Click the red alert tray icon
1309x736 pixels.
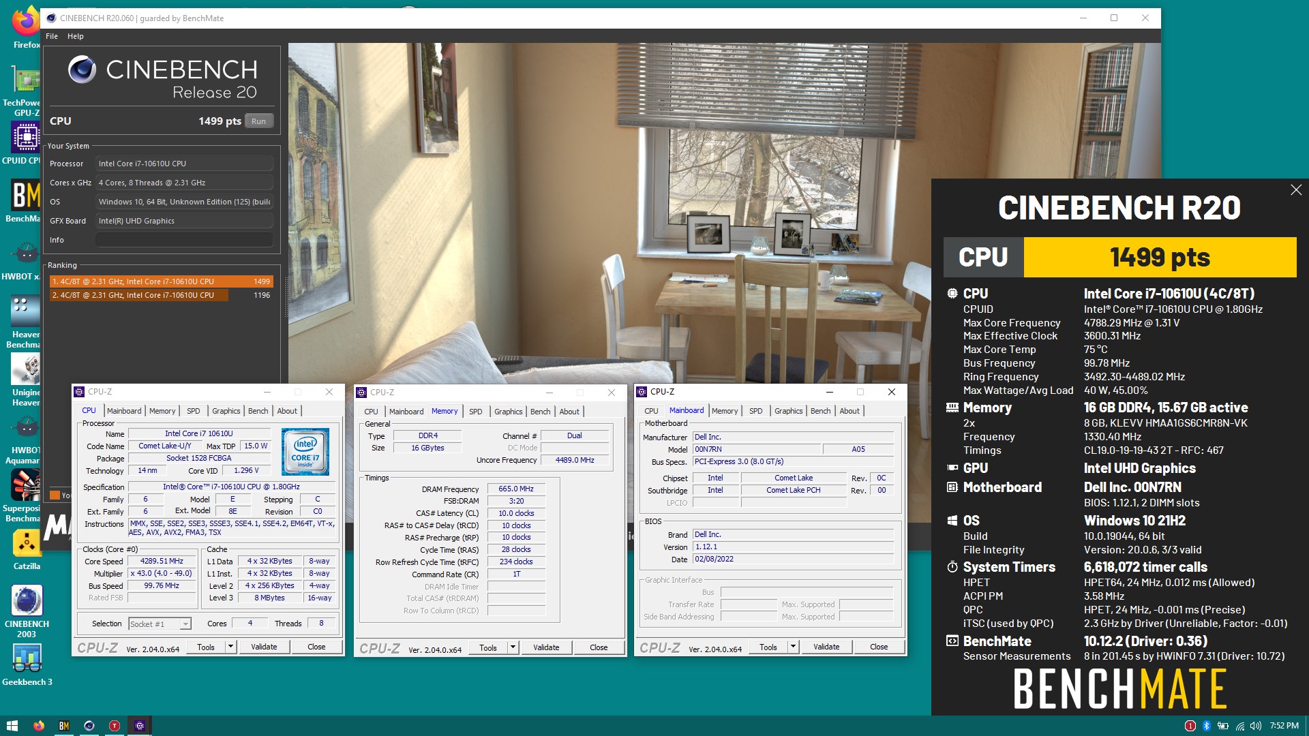point(1190,726)
